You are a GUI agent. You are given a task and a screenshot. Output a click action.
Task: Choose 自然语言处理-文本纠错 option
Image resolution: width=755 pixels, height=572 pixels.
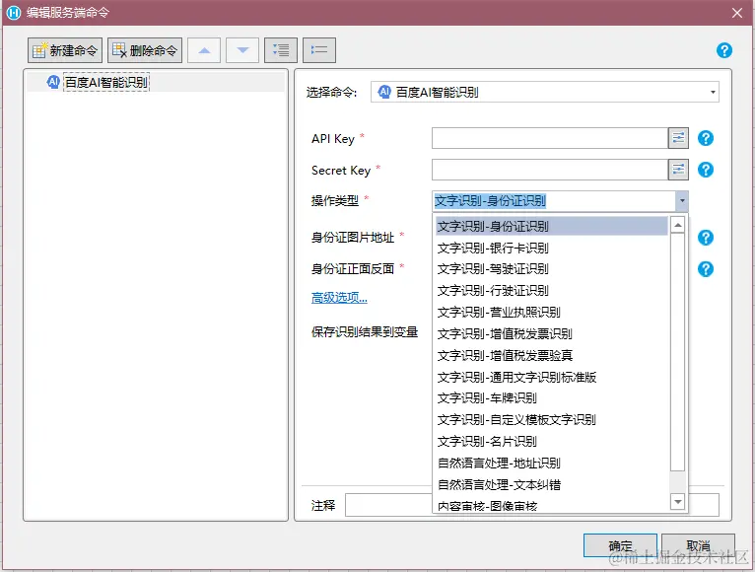tap(552, 485)
